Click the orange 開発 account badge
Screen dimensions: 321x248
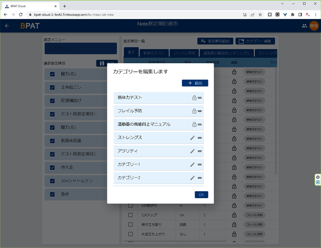point(314,26)
